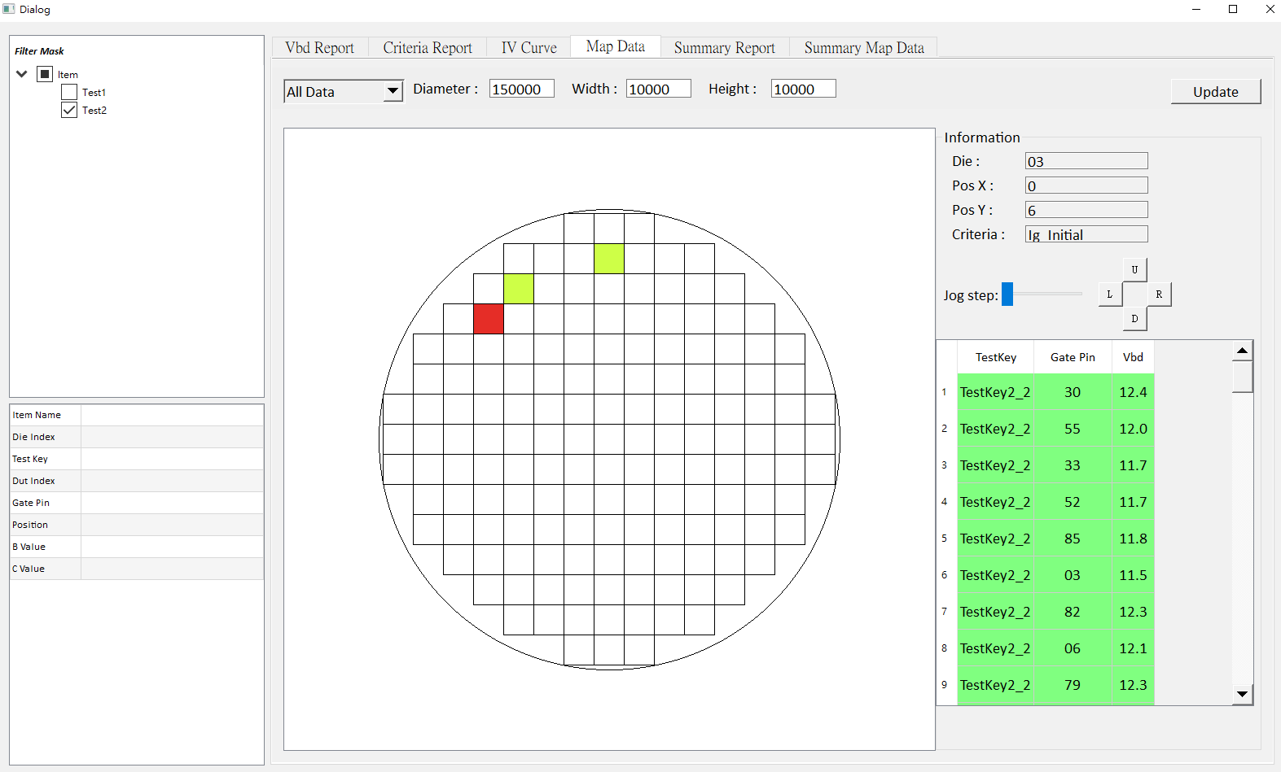
Task: Click the Pos Y field
Action: point(1086,210)
